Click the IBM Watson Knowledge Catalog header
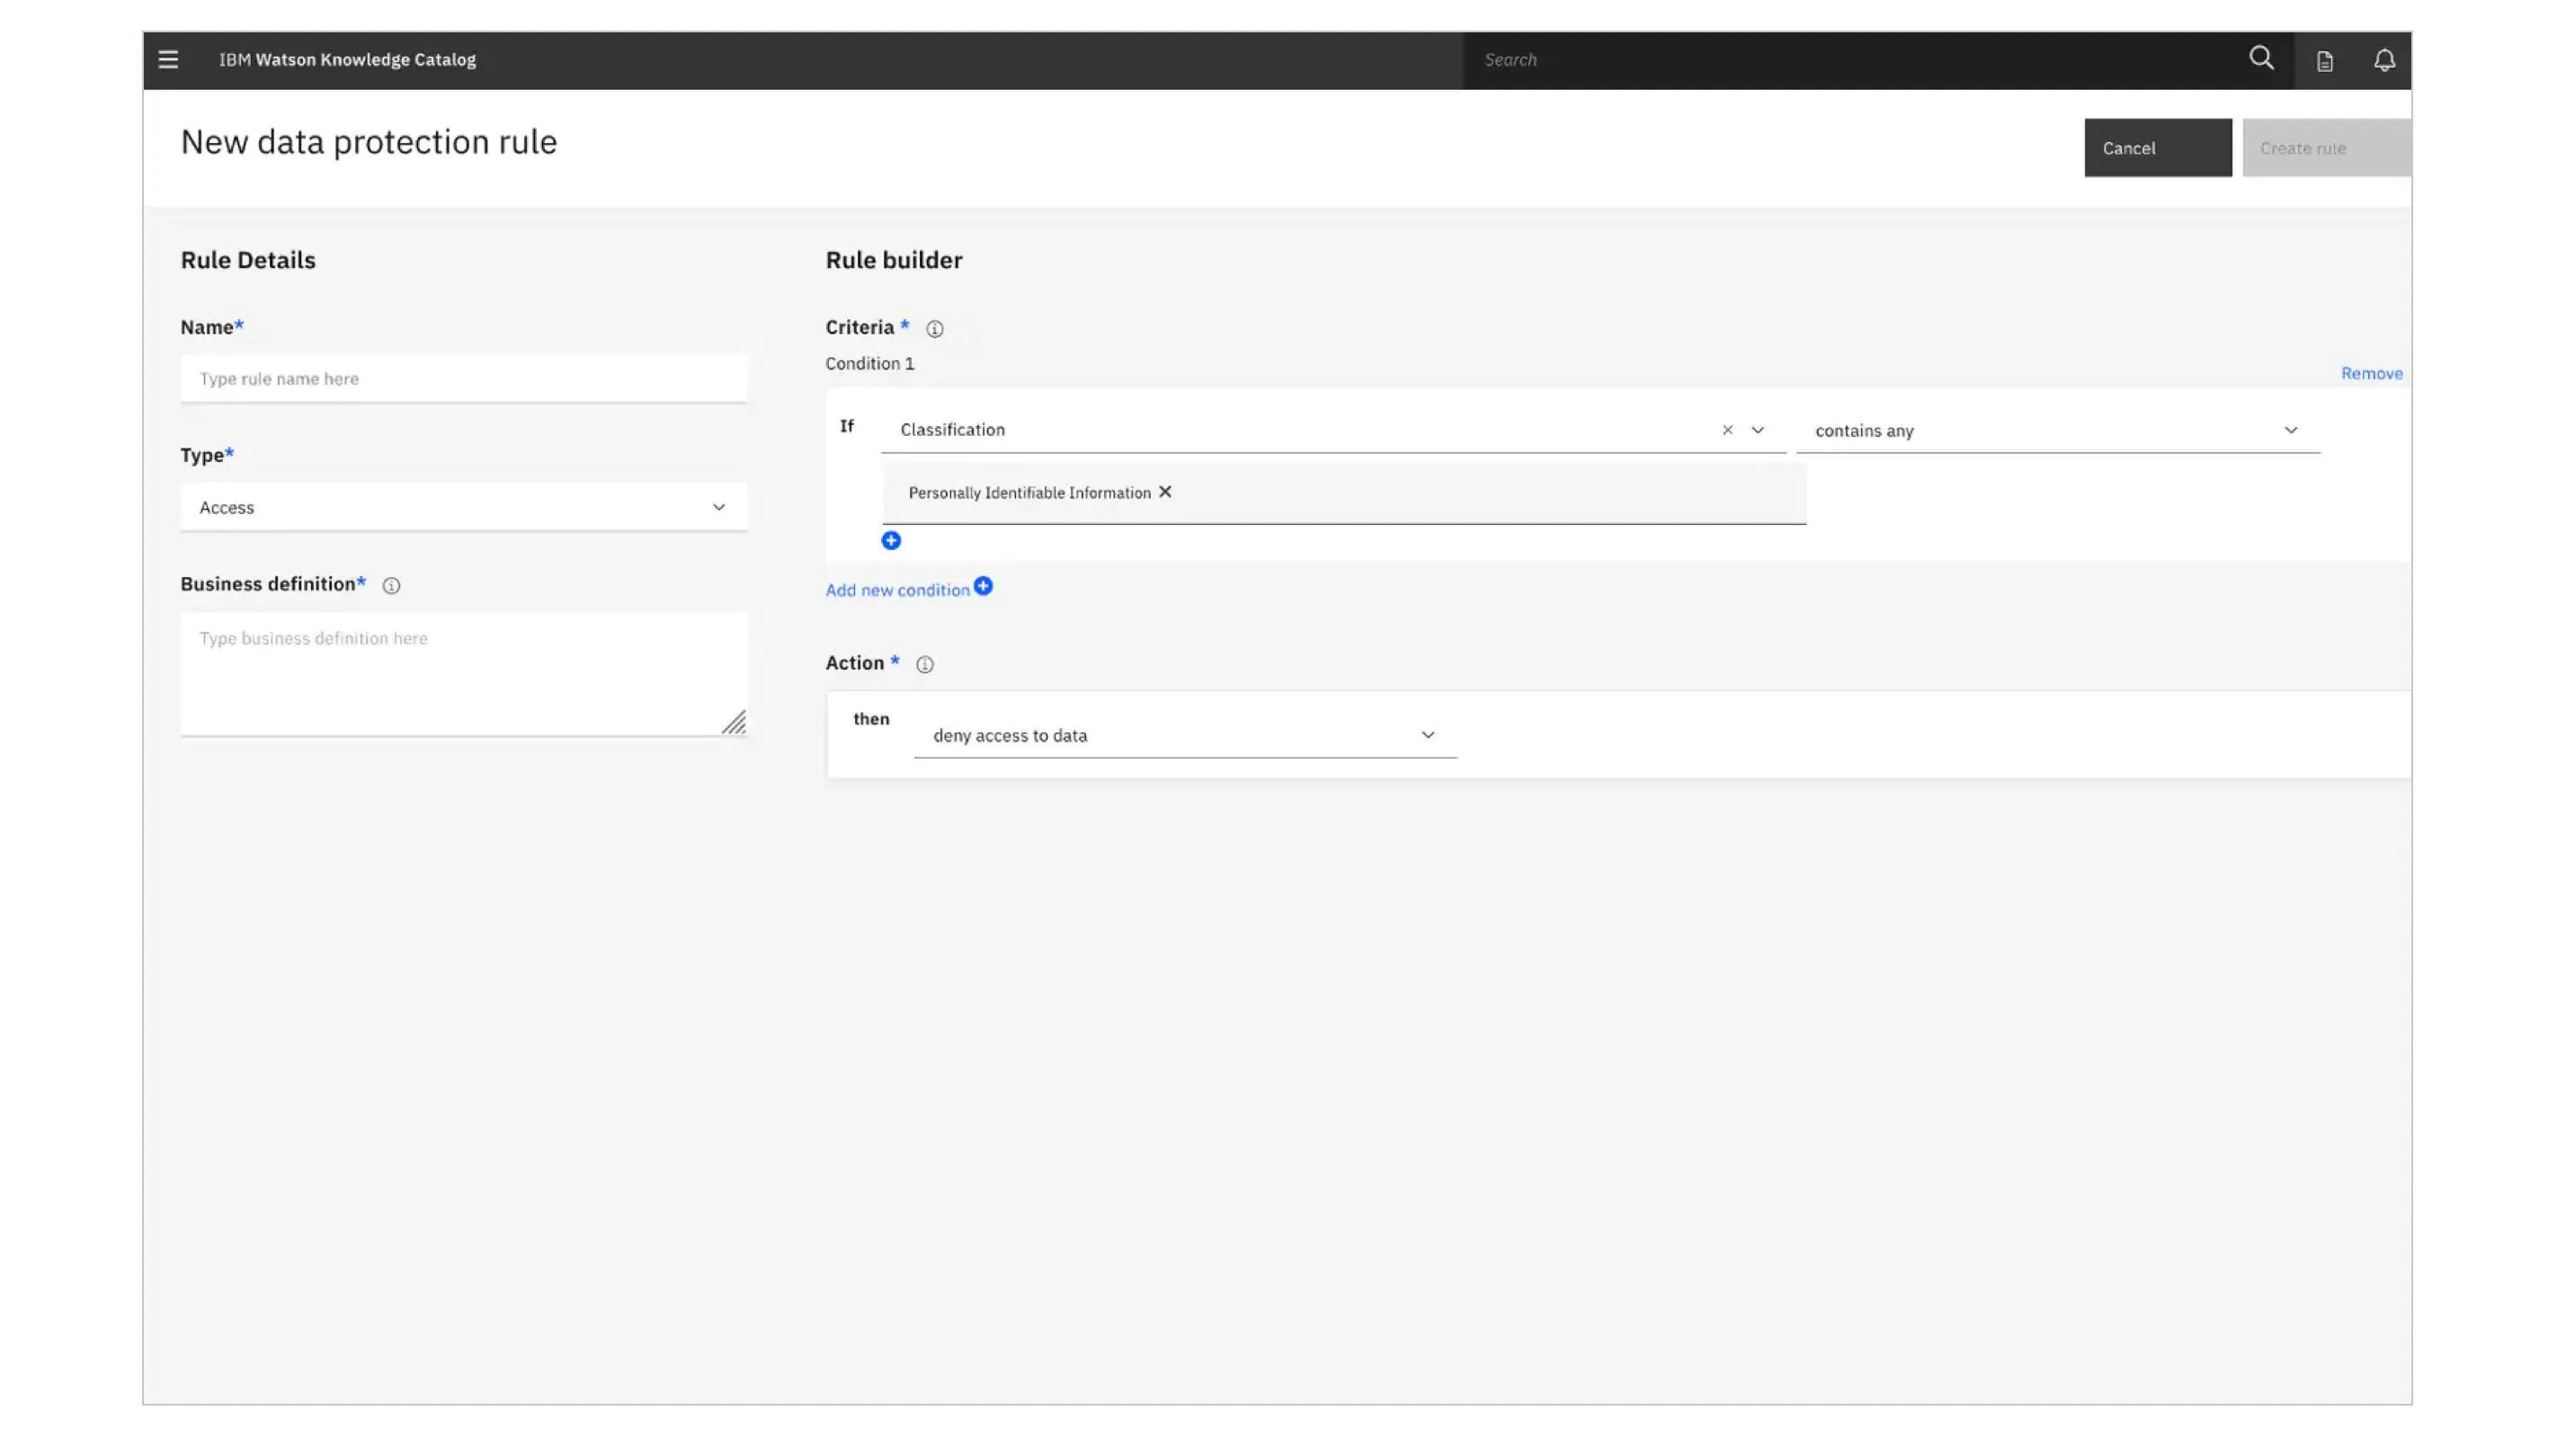The image size is (2557, 1438). [345, 58]
